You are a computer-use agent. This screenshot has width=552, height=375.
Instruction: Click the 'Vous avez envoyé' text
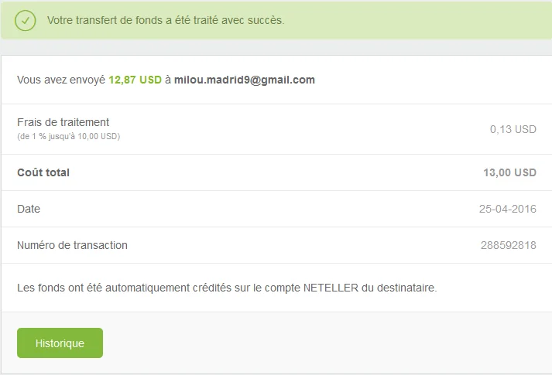(60, 80)
